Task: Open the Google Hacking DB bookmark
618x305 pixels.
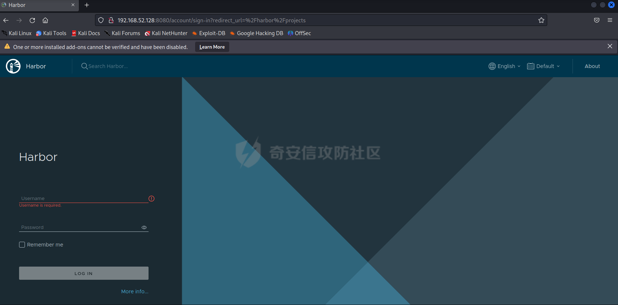Action: [257, 33]
